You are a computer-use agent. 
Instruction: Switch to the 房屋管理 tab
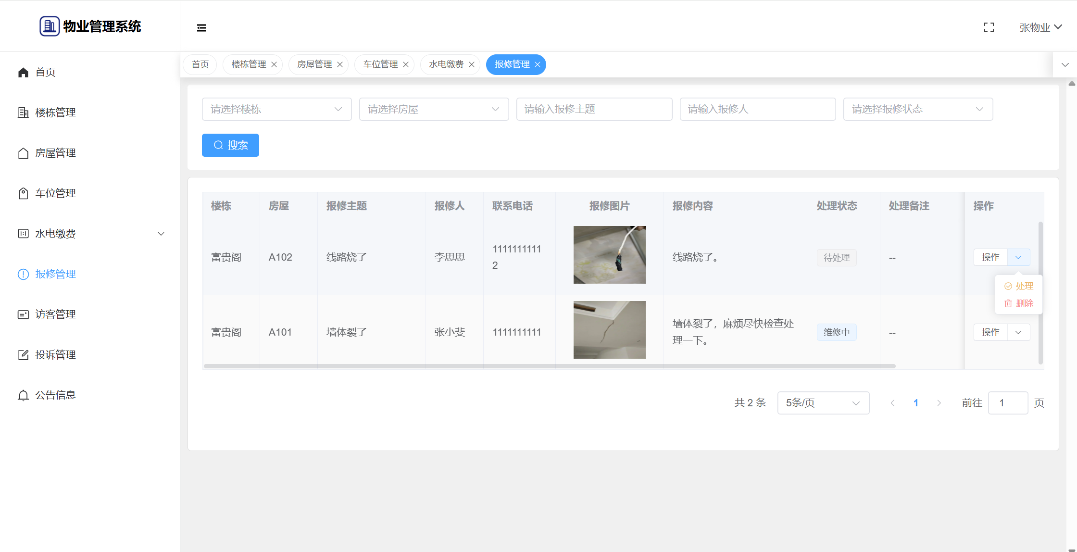click(314, 64)
